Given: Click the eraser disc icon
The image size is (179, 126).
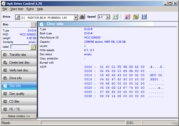Looking at the screenshot, I should tap(127, 17).
